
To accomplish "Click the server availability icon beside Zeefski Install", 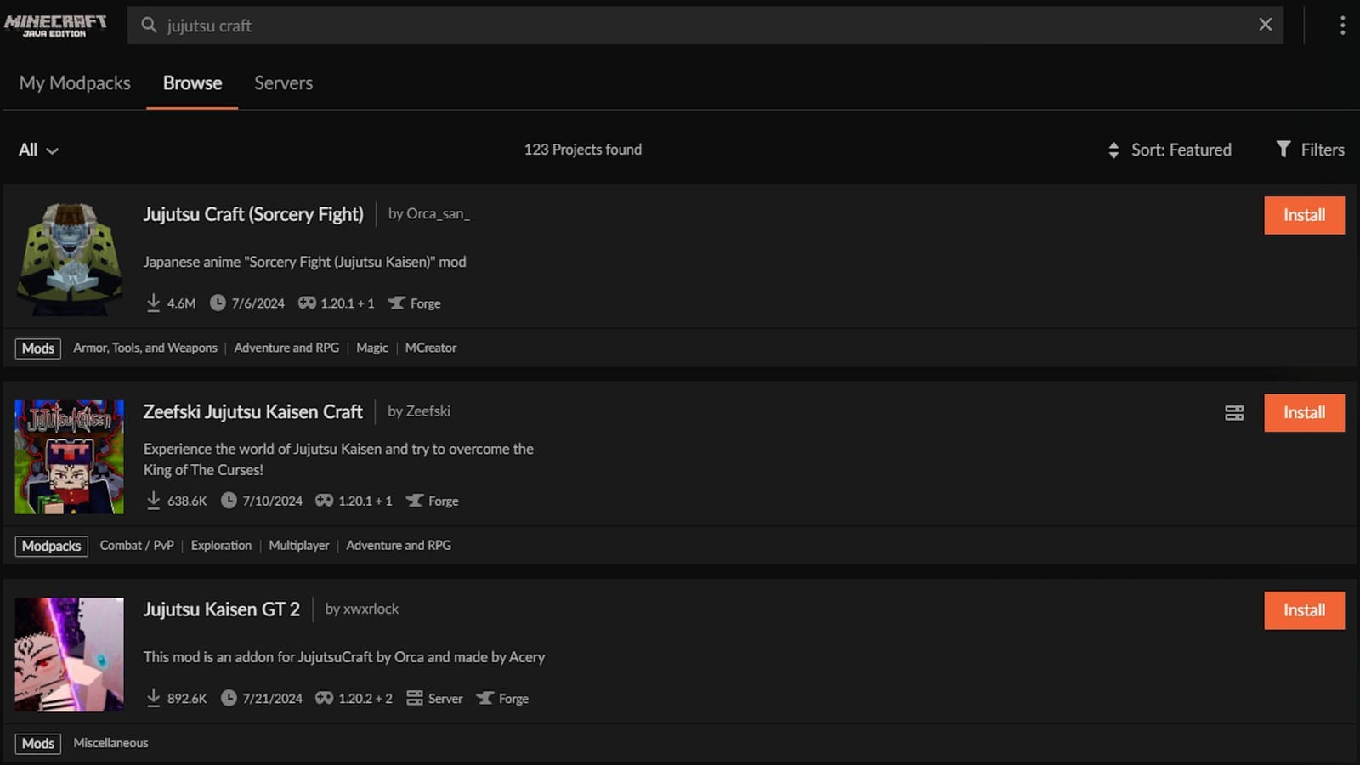I will pyautogui.click(x=1234, y=412).
